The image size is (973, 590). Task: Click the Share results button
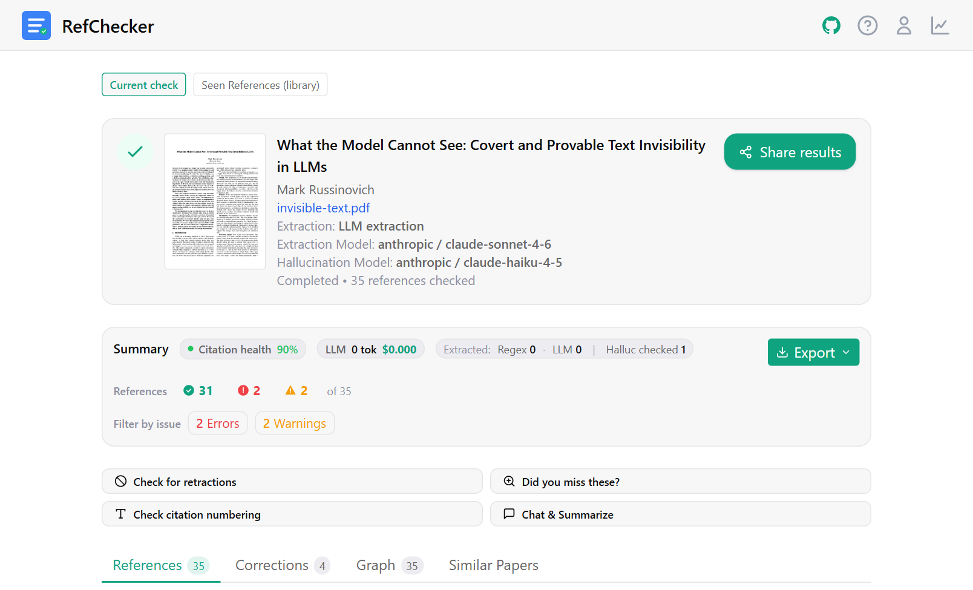790,152
